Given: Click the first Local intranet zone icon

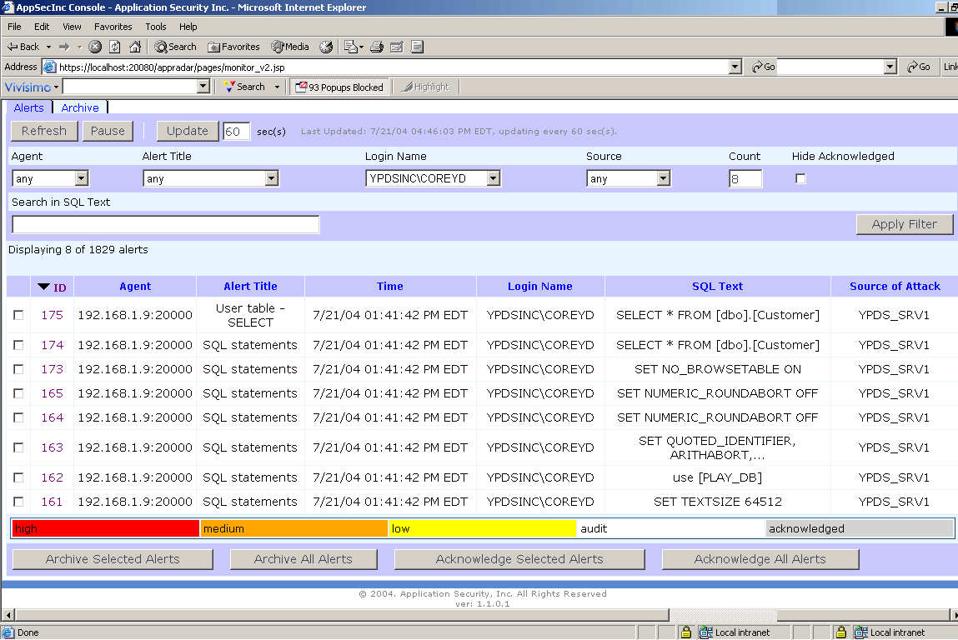Looking at the screenshot, I should click(x=705, y=632).
